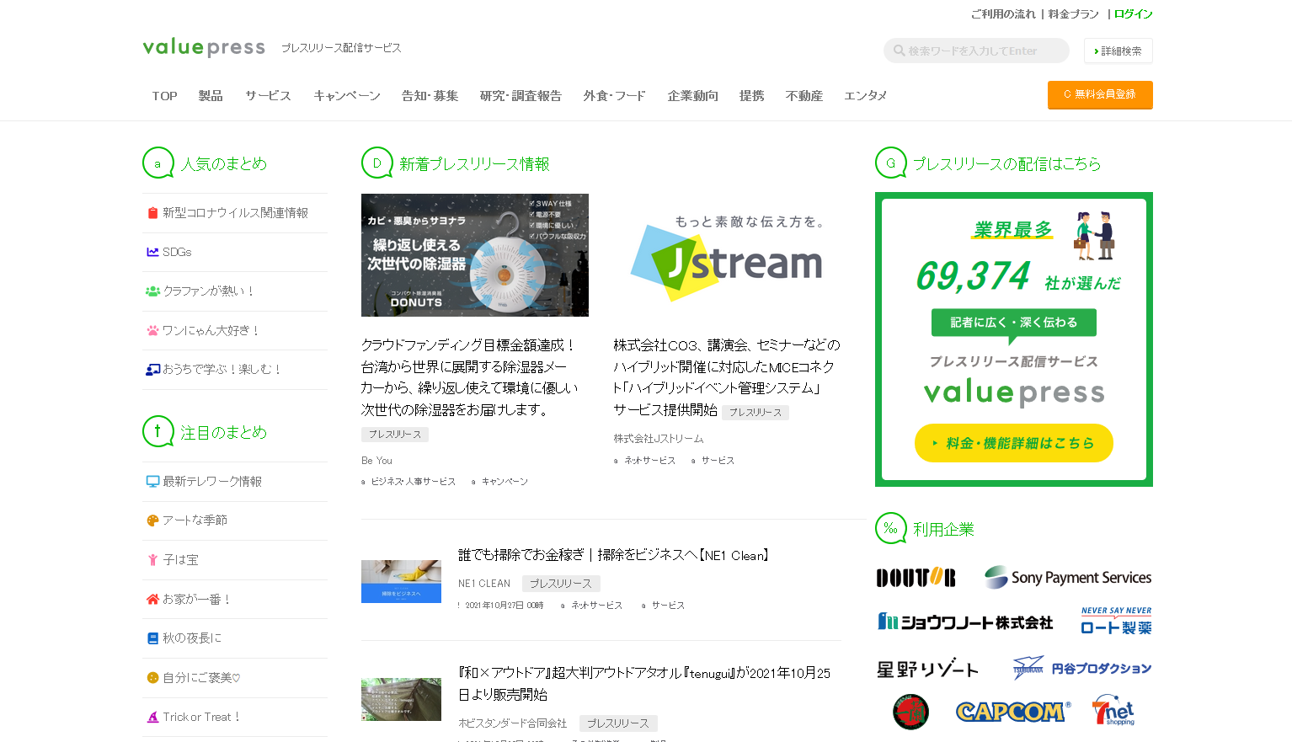Click the 円谷プロダクション logo
The height and width of the screenshot is (742, 1292).
pos(1082,668)
